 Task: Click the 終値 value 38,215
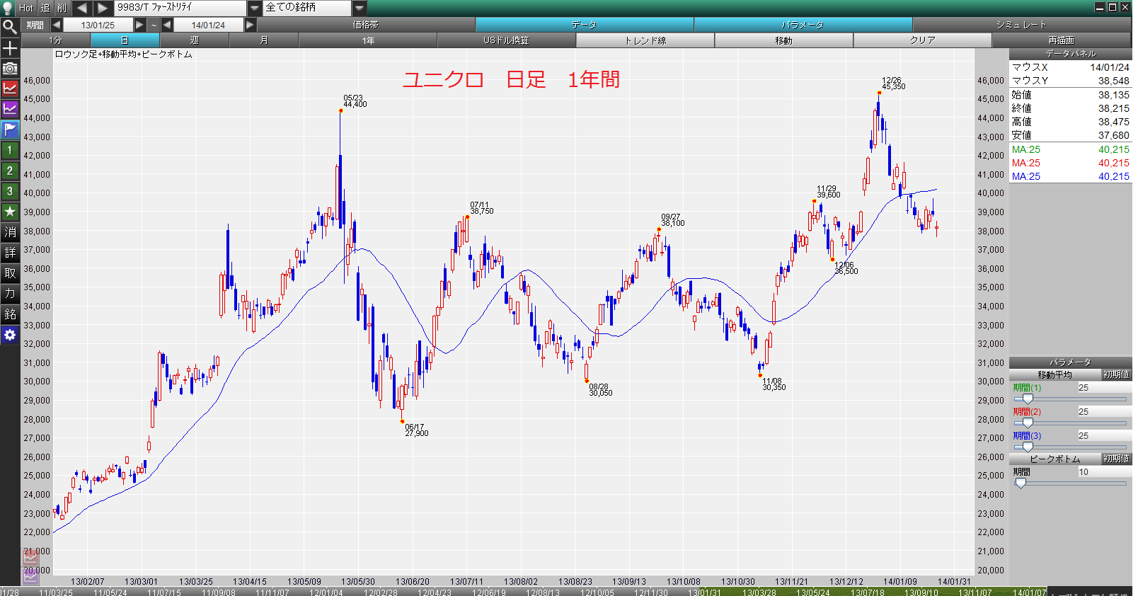point(1114,108)
